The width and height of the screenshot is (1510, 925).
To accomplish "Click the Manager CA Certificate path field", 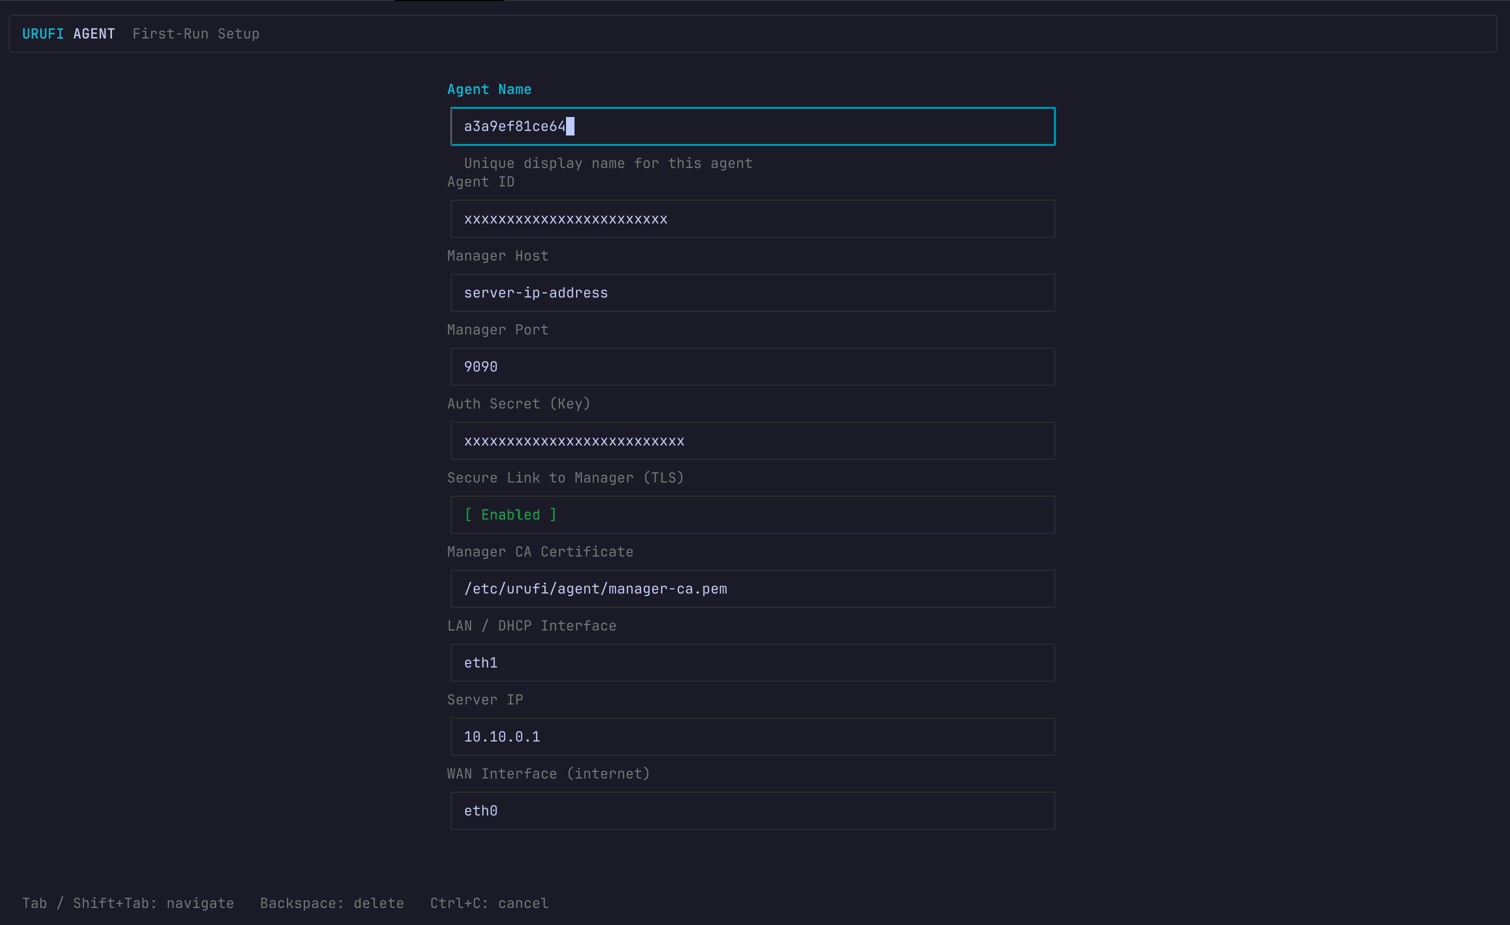I will pos(752,588).
